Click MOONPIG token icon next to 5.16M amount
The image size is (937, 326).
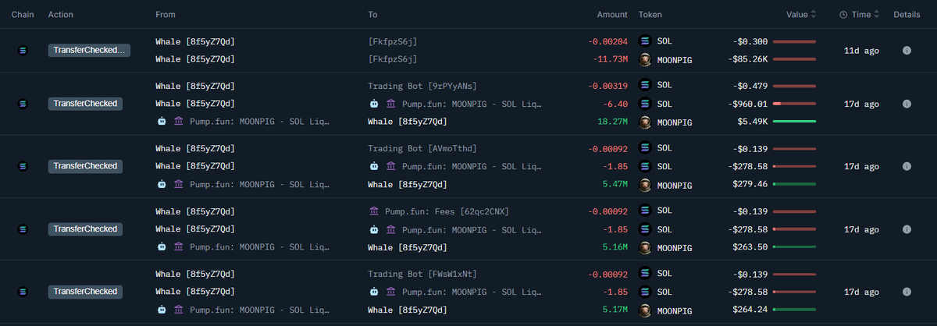pos(645,247)
